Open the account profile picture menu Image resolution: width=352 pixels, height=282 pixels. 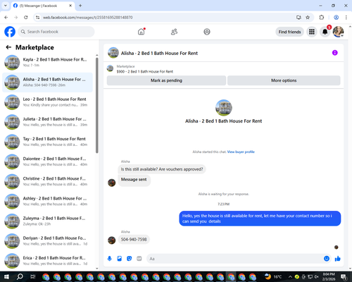tap(338, 32)
